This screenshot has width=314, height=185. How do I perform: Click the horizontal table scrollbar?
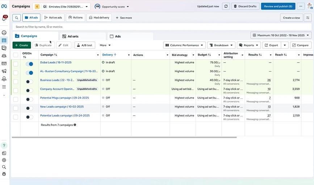124,137
